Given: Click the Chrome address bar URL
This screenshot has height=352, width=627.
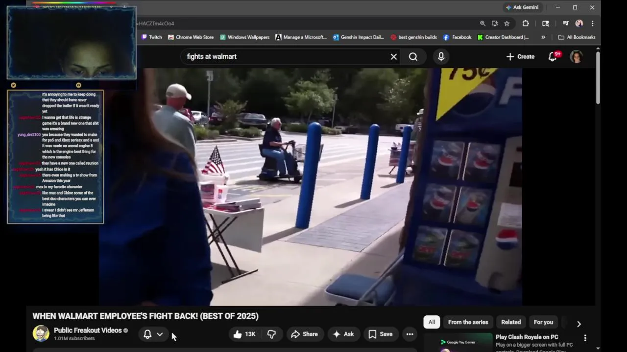Looking at the screenshot, I should [x=156, y=23].
